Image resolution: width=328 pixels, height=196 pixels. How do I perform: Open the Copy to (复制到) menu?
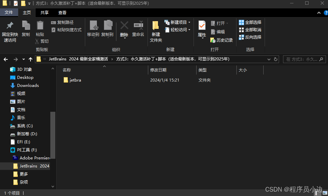coord(108,29)
